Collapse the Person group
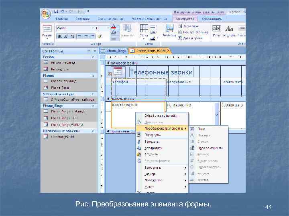This screenshot has height=216, width=289. point(93,57)
